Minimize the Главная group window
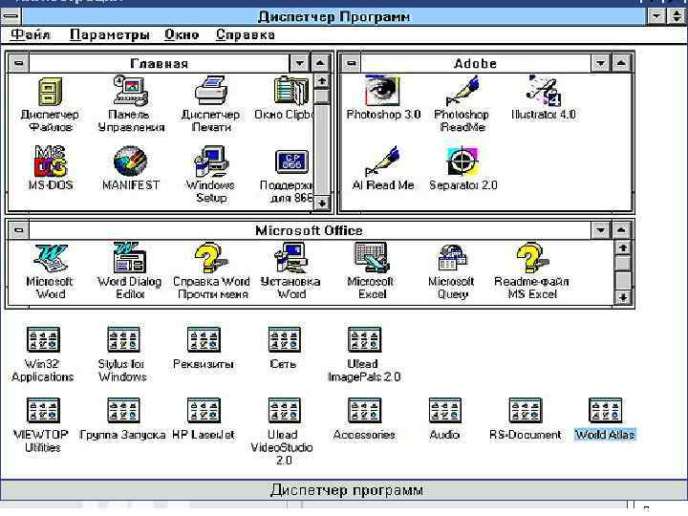The height and width of the screenshot is (516, 688). coord(300,63)
